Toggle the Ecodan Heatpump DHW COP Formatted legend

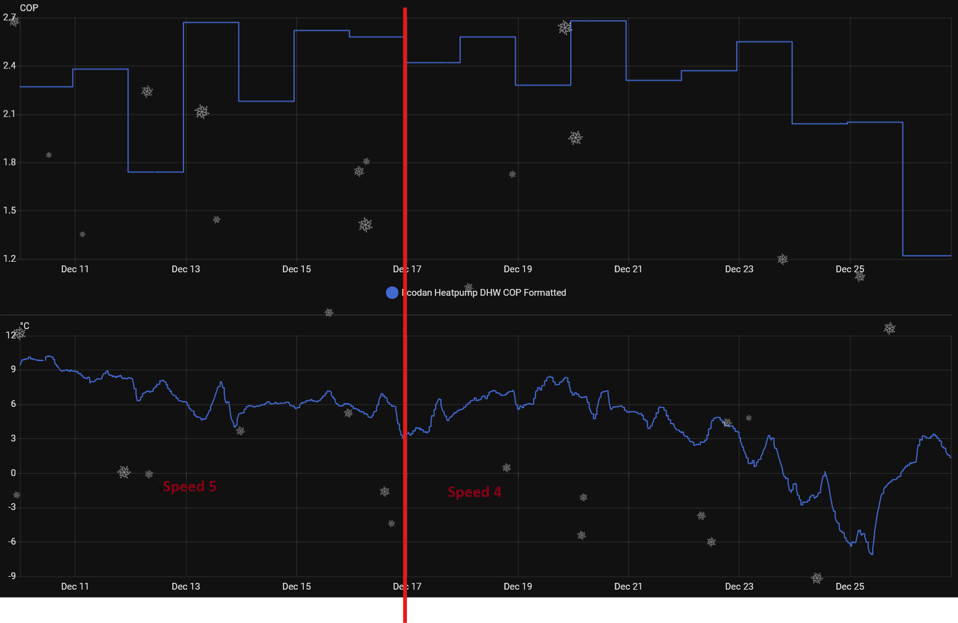pos(484,293)
